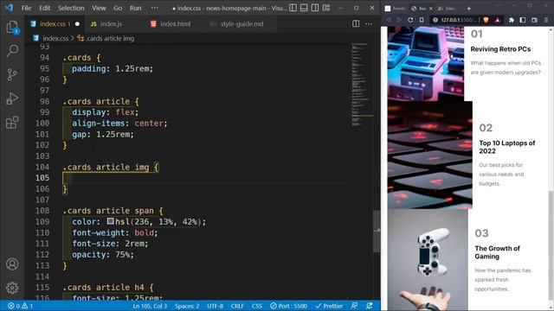Click .cards article img breadcrumb item
The height and width of the screenshot is (311, 554).
click(110, 38)
